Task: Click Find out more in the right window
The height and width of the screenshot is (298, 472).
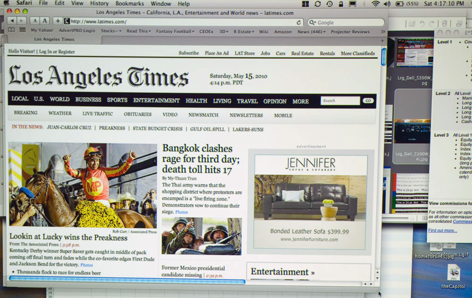Action: point(443,231)
